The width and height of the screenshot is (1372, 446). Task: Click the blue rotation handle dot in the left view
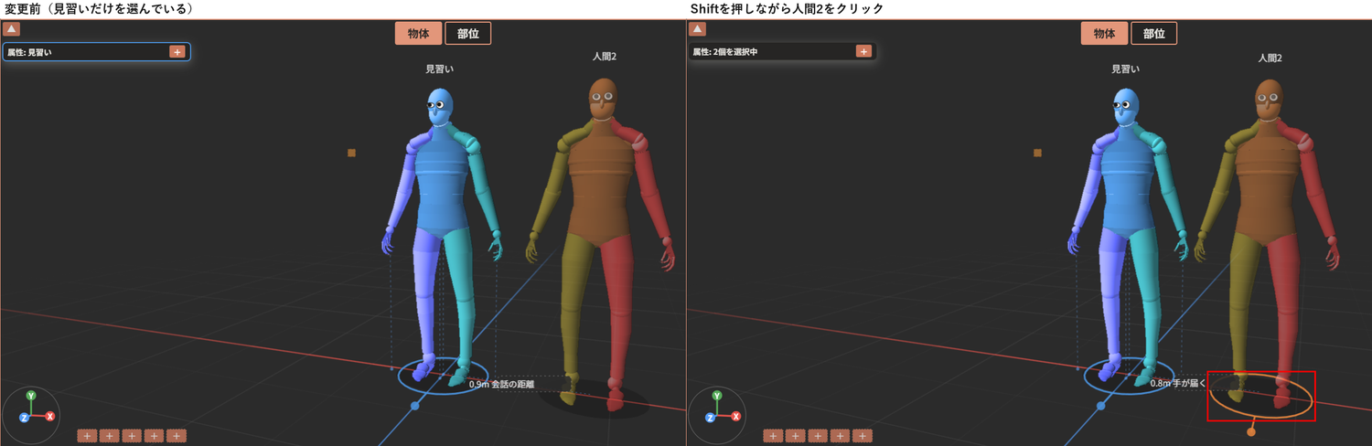pyautogui.click(x=415, y=405)
